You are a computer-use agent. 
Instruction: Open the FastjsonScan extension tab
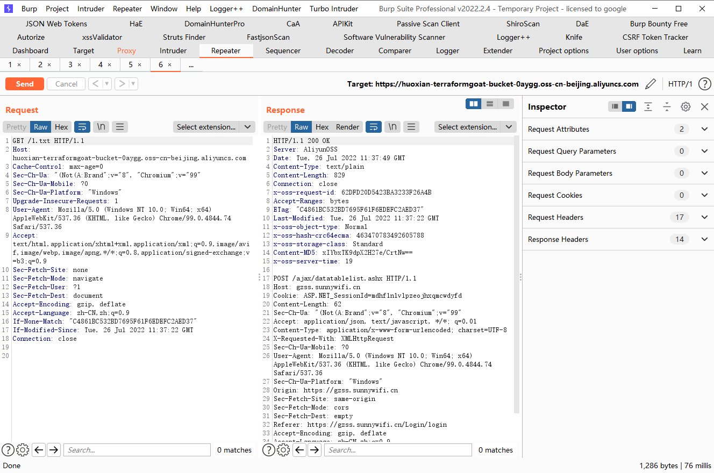(x=268, y=37)
